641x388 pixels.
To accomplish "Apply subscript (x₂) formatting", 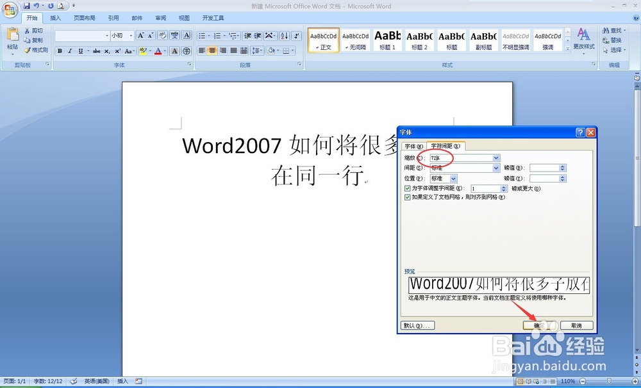I will tap(106, 51).
